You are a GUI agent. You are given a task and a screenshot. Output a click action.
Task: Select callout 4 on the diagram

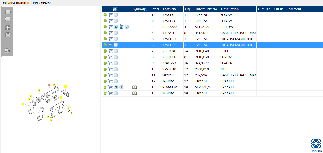coord(39,90)
